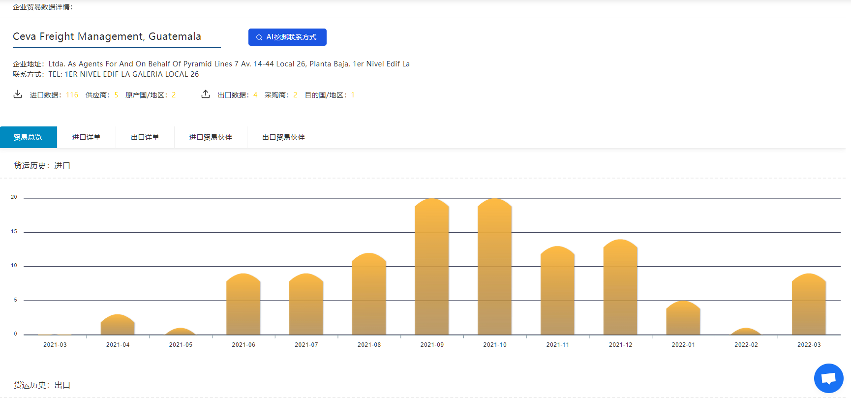Select the 贸易总览 tab
Viewport: 851px width, 398px height.
pyautogui.click(x=28, y=137)
